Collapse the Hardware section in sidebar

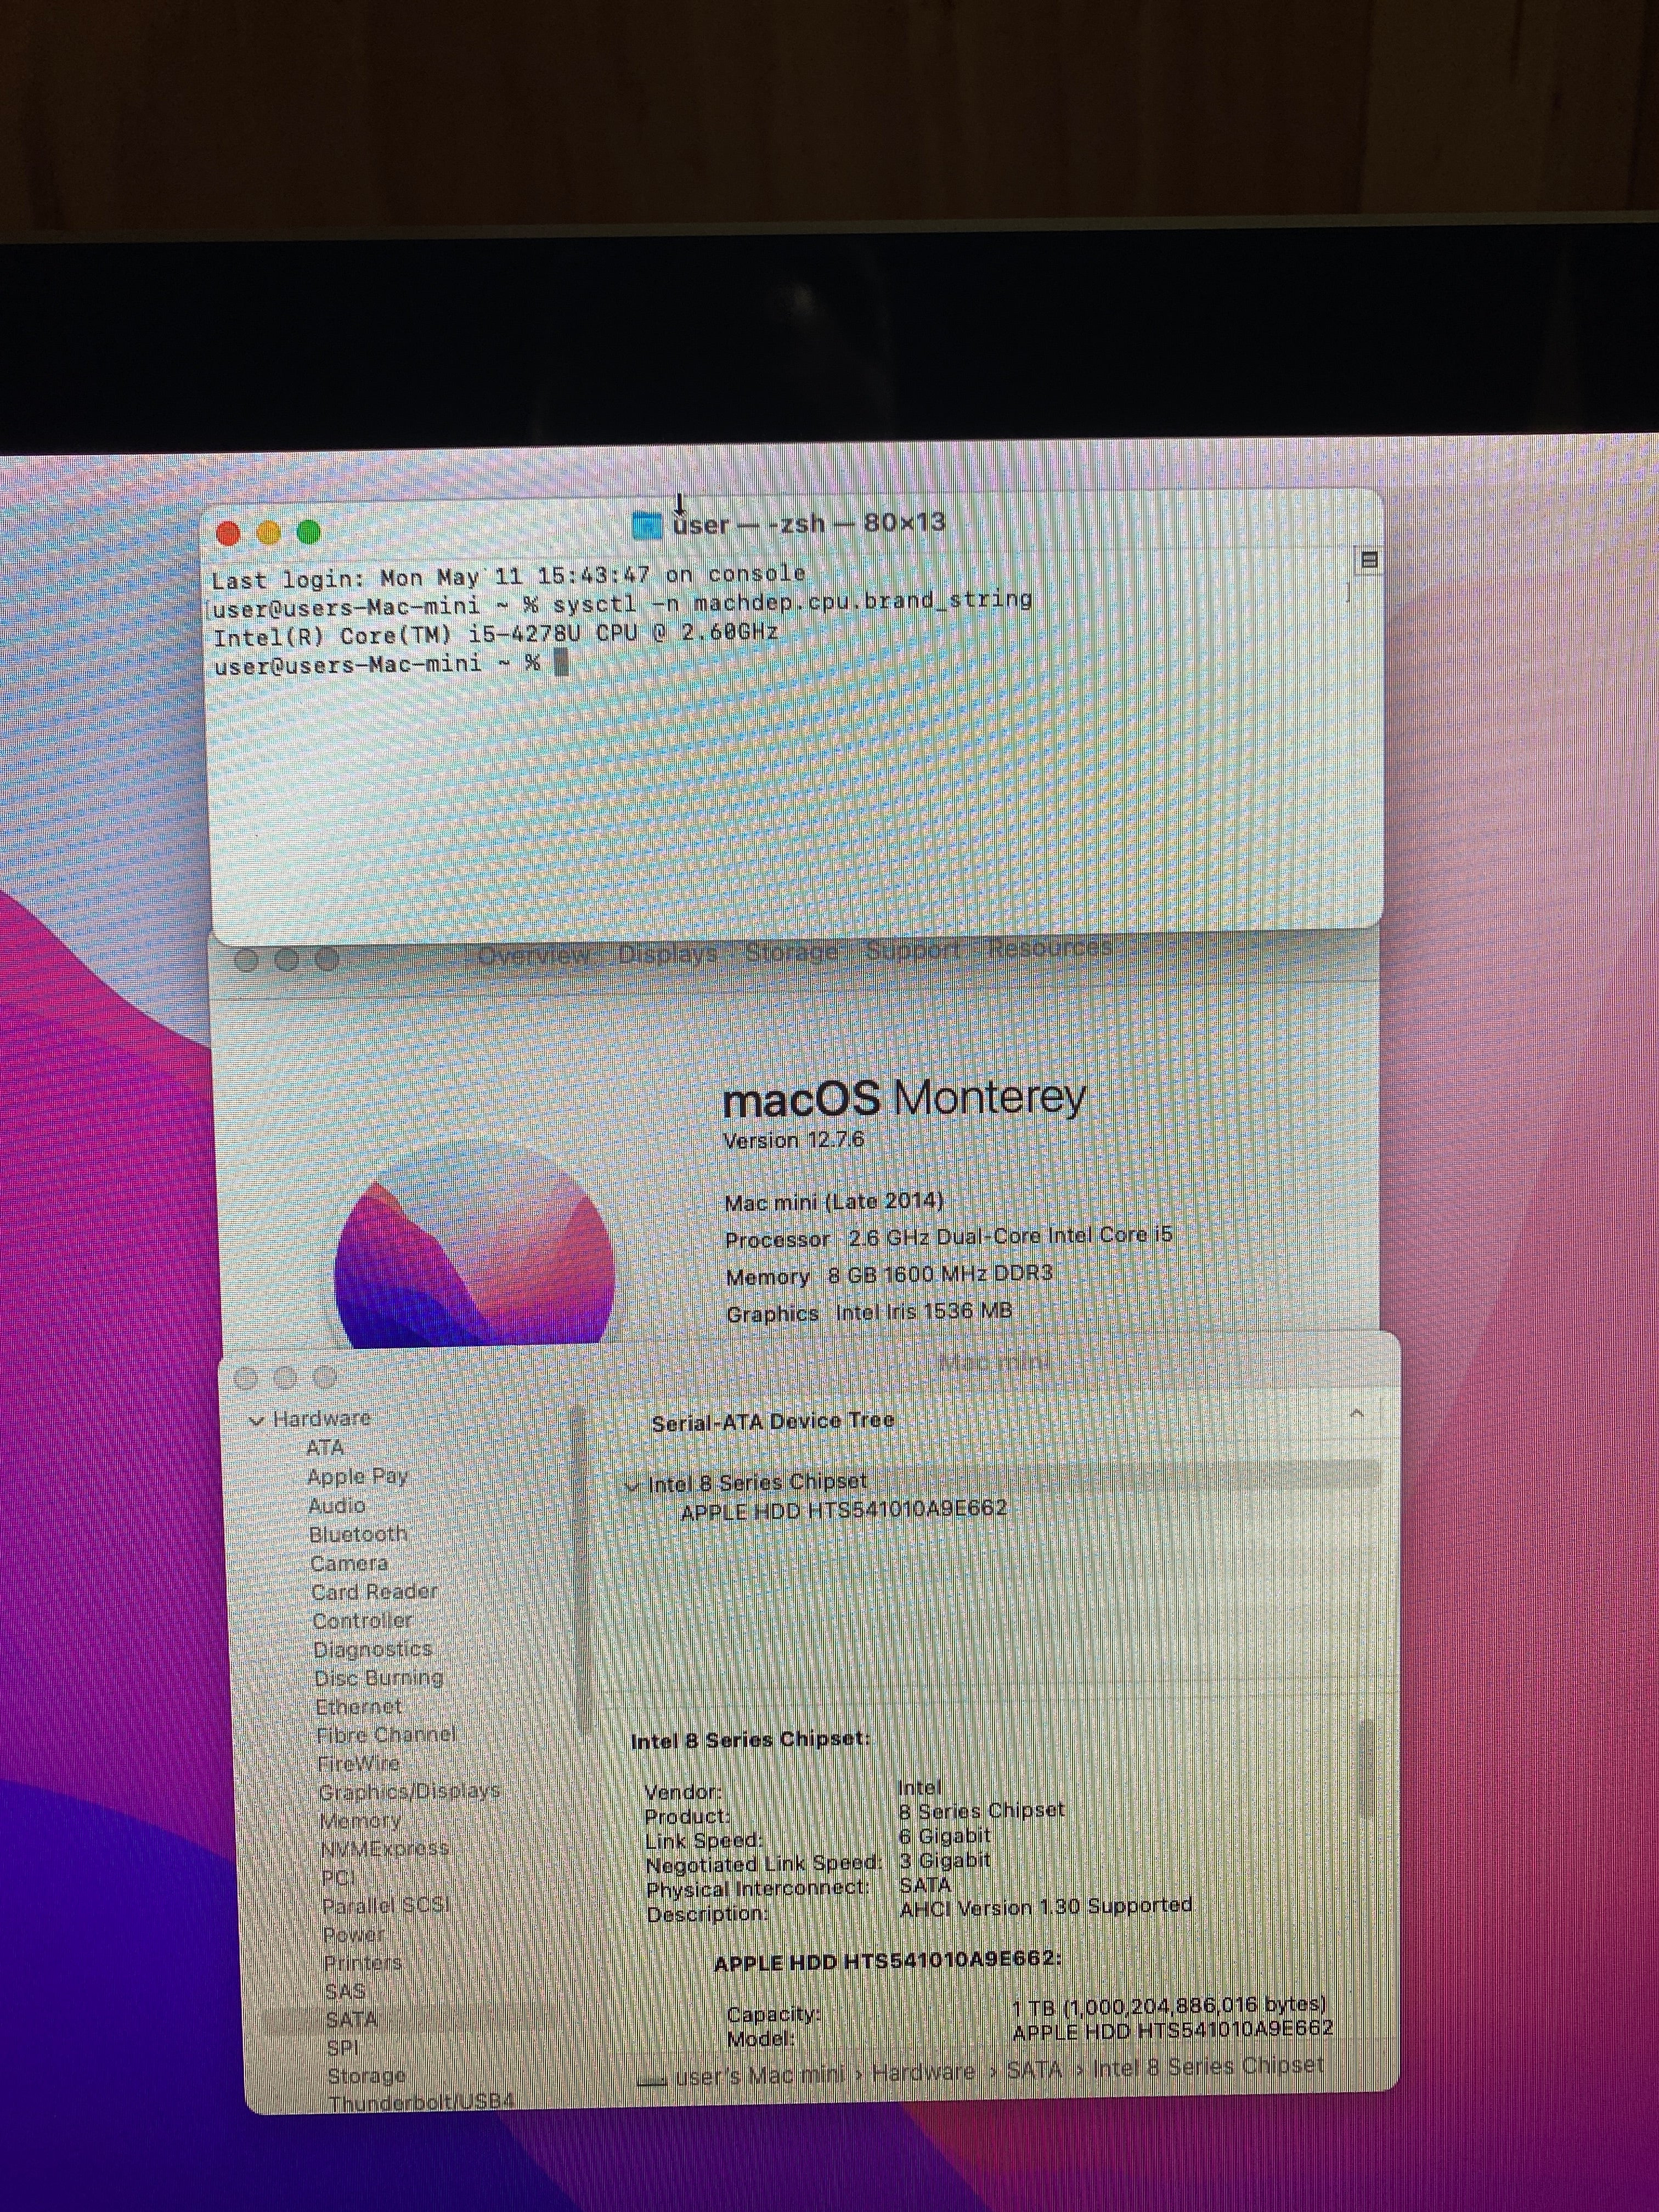tap(256, 1421)
